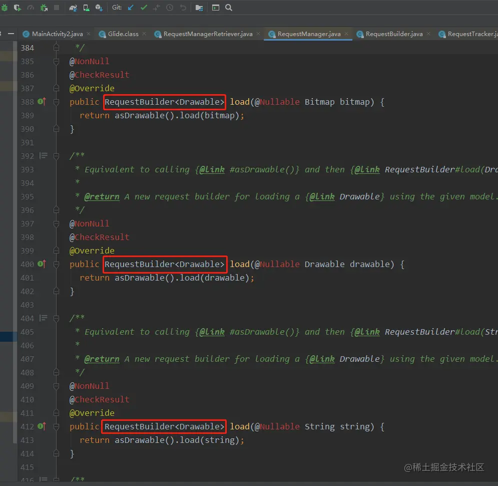Git commit green checkmark icon
This screenshot has width=498, height=486.
click(x=144, y=8)
